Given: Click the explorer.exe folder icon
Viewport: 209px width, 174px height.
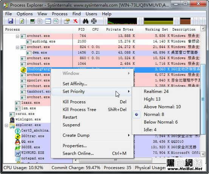Looking at the screenshot, I should [12, 125].
